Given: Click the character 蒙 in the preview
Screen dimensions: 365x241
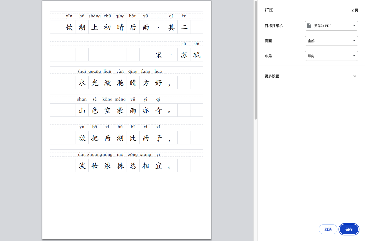Looking at the screenshot, I should pos(120,110).
